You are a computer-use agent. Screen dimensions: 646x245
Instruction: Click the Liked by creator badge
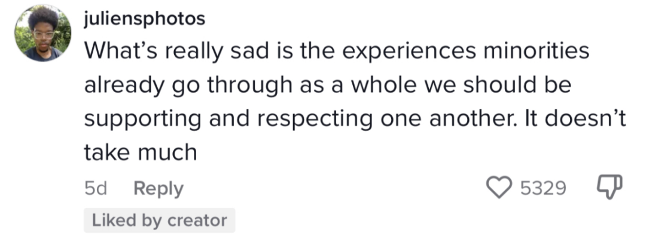160,220
